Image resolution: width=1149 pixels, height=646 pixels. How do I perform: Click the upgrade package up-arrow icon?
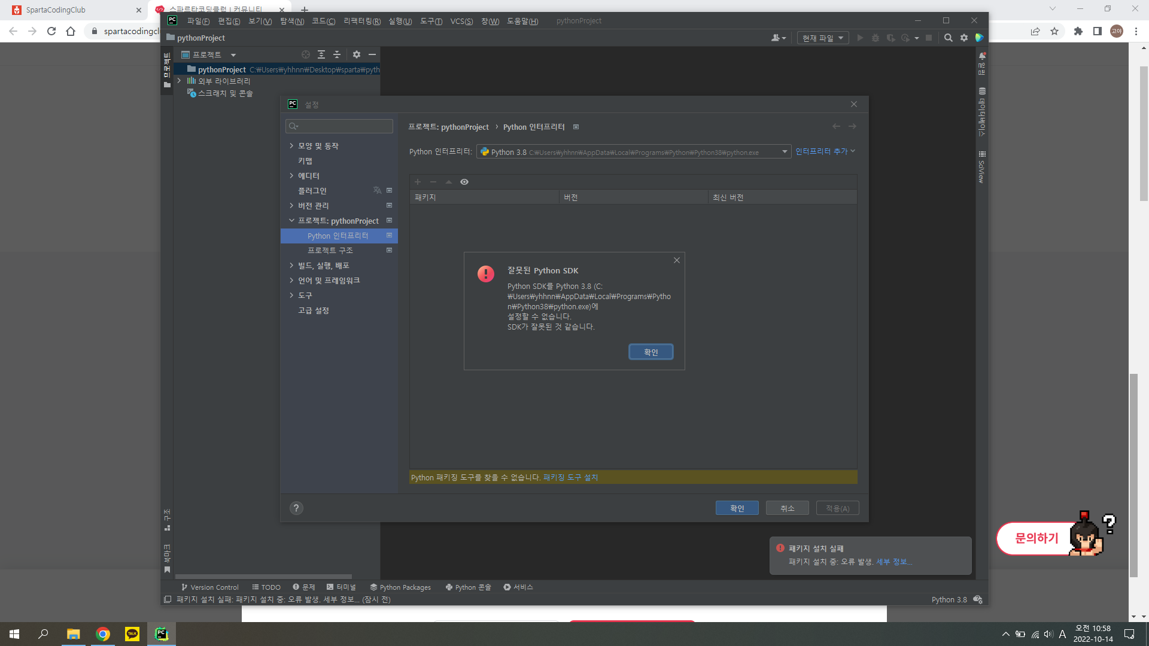[449, 182]
